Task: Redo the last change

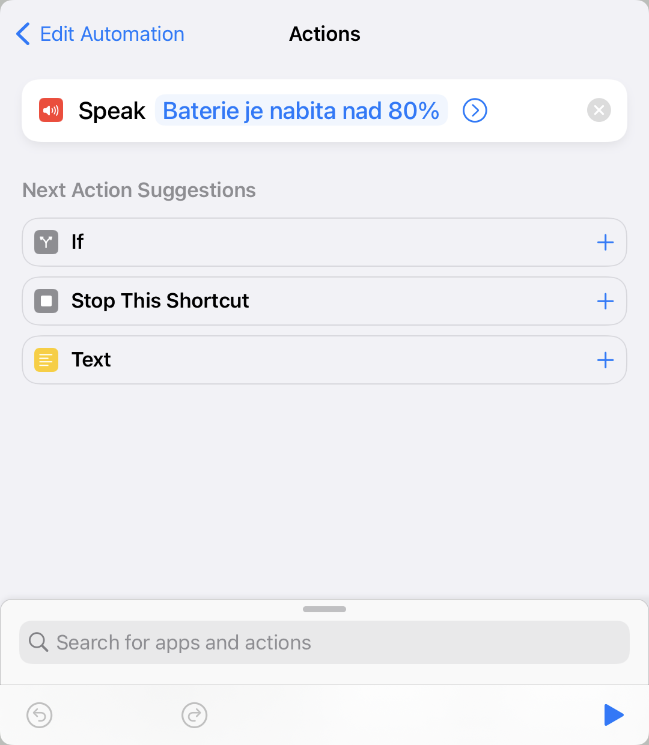Action: (194, 715)
